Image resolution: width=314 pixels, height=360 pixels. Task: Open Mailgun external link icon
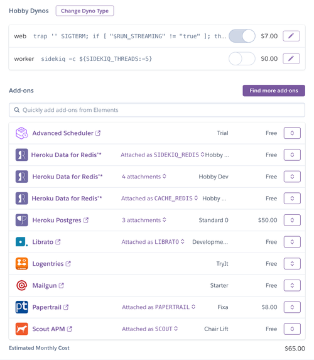pos(61,285)
